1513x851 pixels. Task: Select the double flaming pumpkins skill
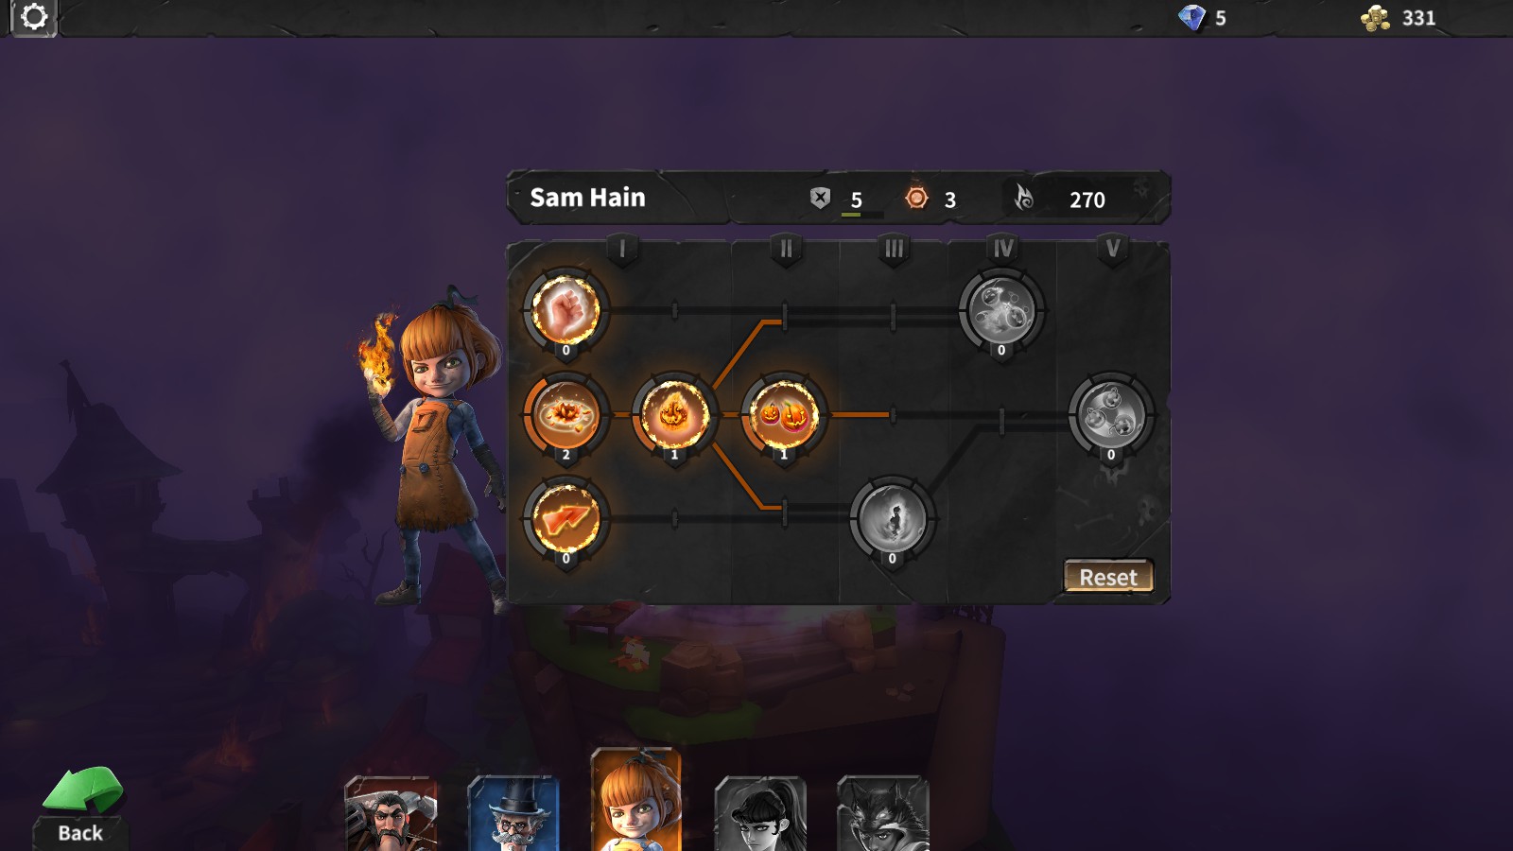(783, 415)
